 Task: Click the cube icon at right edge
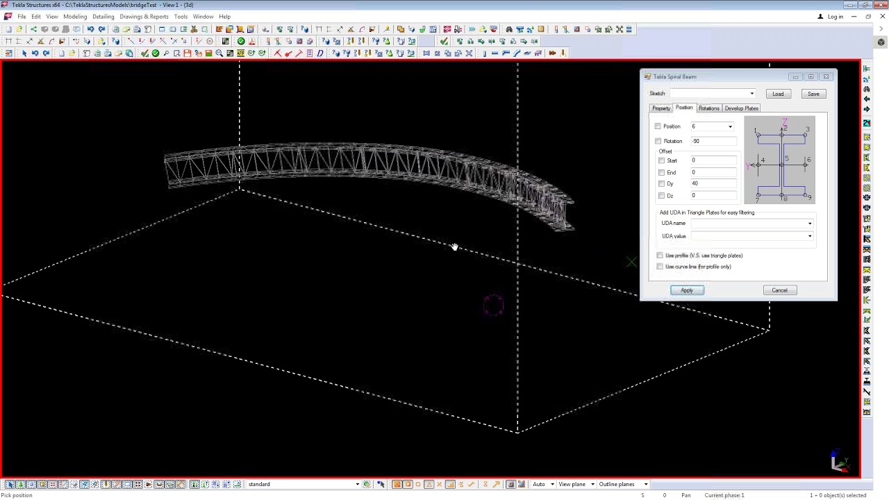pos(881,42)
